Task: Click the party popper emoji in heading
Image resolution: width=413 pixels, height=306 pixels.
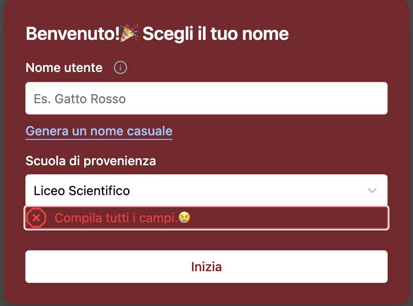Action: click(x=130, y=33)
